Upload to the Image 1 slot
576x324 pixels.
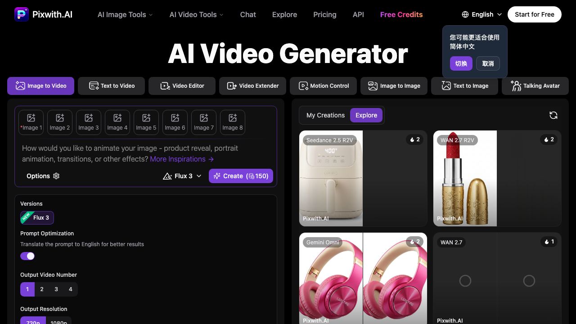[31, 122]
